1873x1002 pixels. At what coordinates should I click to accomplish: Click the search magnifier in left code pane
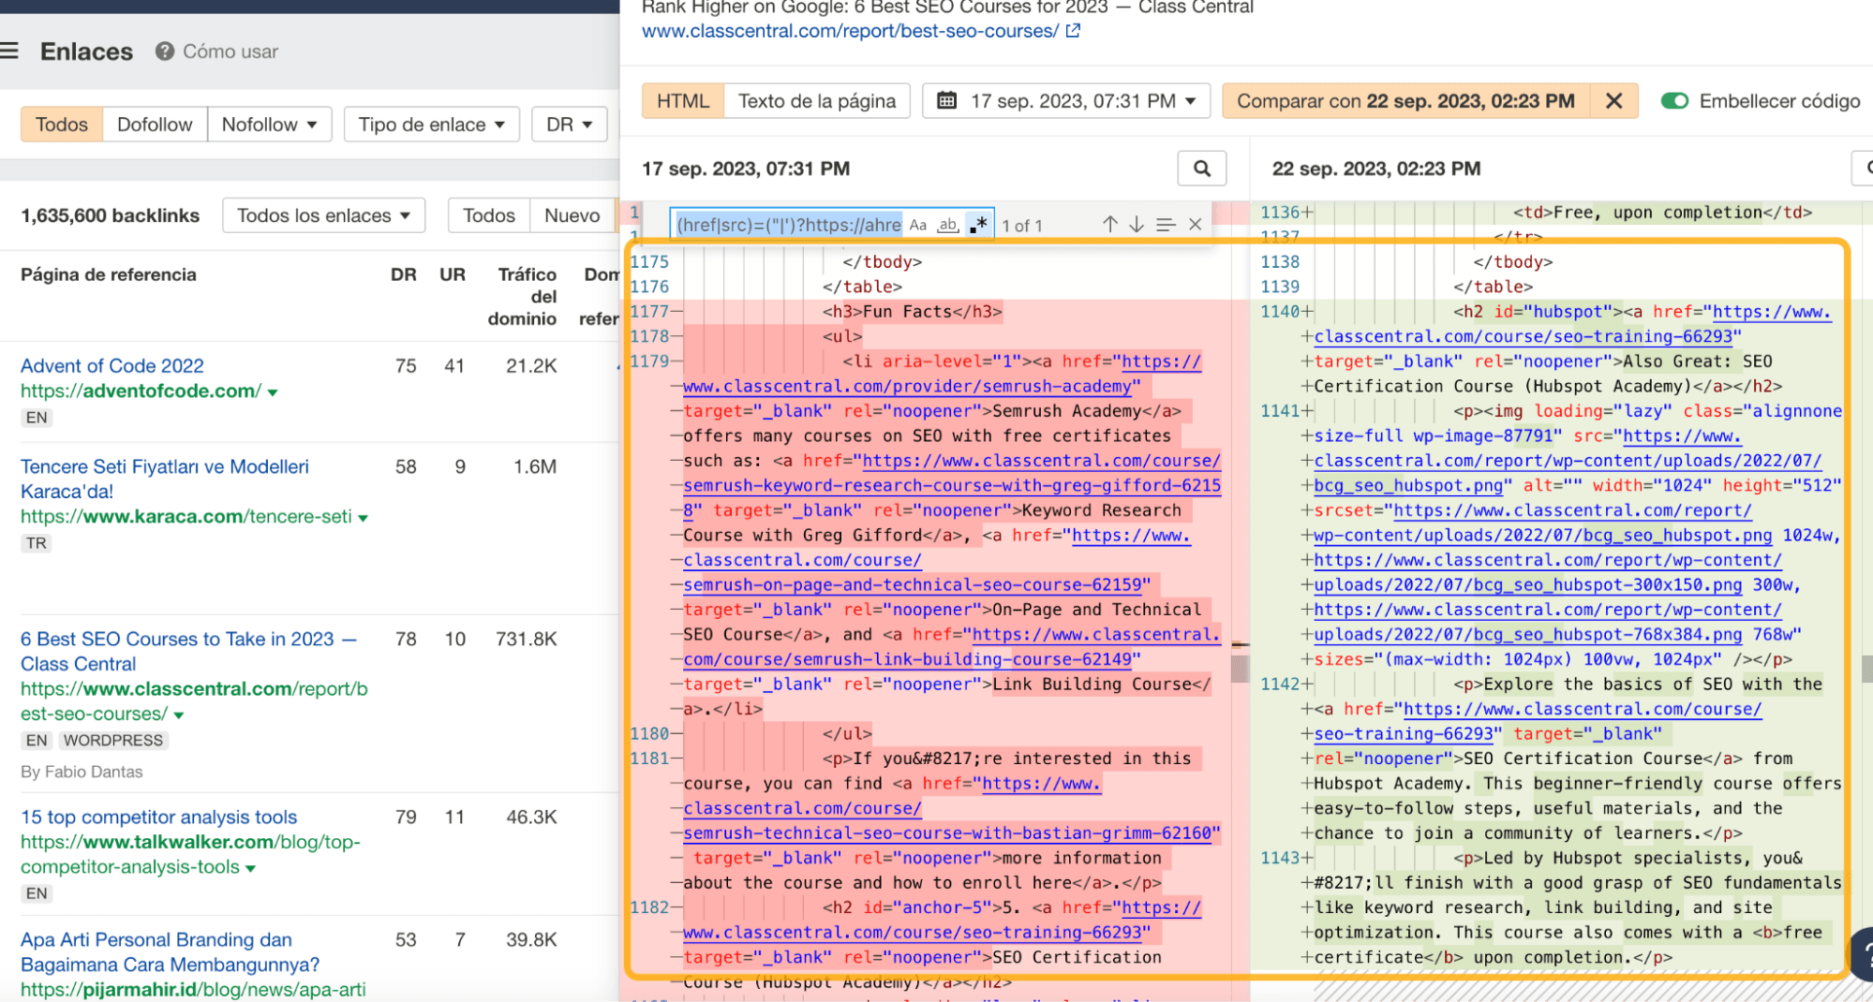point(1201,169)
